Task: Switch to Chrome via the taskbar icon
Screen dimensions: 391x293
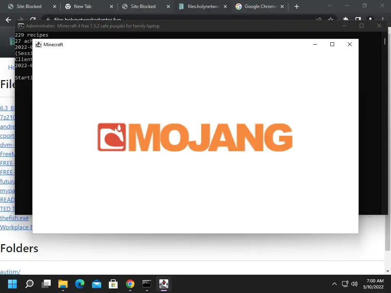Action: pyautogui.click(x=130, y=283)
